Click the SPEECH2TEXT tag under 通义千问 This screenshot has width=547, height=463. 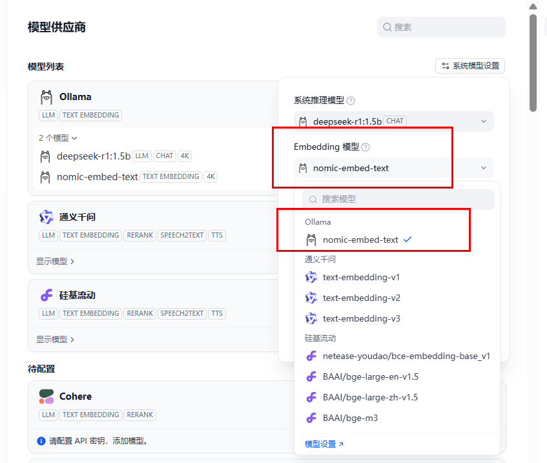[x=181, y=236]
